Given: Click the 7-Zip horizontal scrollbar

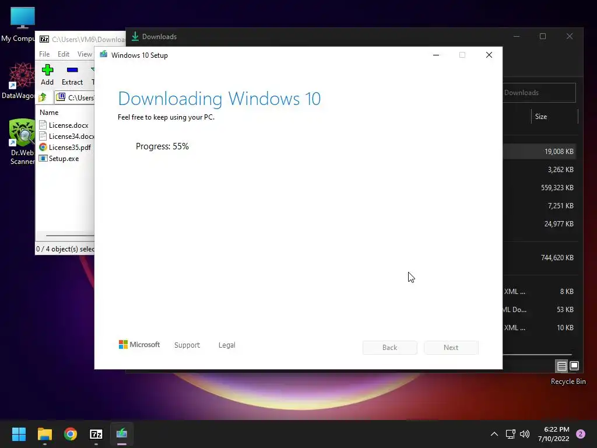Looking at the screenshot, I should (x=70, y=236).
